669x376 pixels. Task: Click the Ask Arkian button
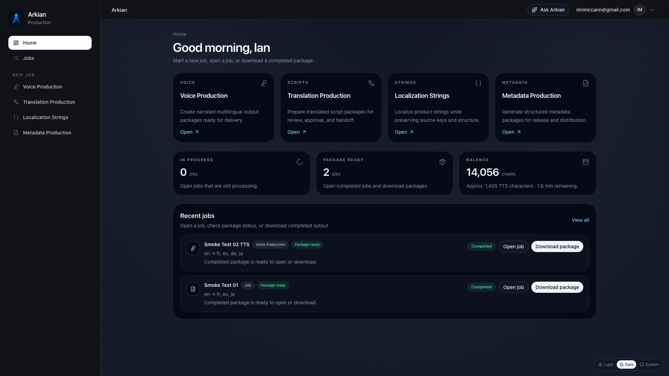548,10
